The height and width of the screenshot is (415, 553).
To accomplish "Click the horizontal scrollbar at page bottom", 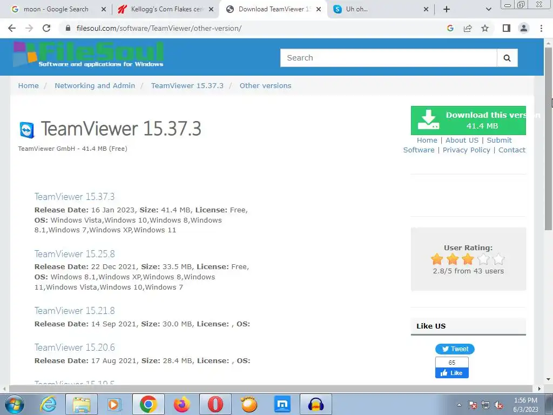I will click(271, 389).
